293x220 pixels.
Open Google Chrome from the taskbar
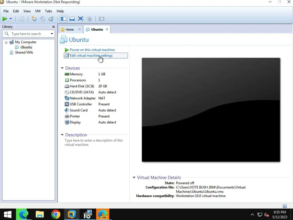point(56,214)
